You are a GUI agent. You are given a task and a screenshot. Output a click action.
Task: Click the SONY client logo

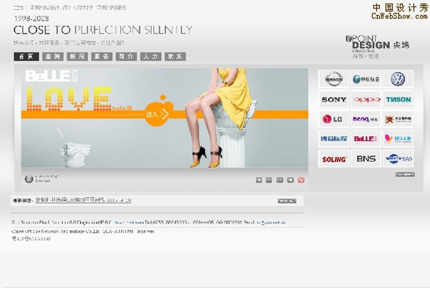(x=334, y=99)
